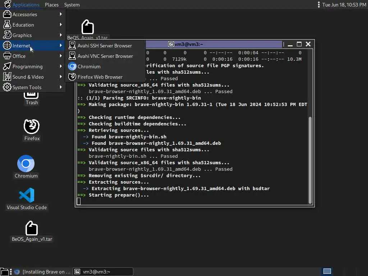Viewport: 368px width, 276px height.
Task: Select Accessories in Applications menu
Action: point(33,14)
